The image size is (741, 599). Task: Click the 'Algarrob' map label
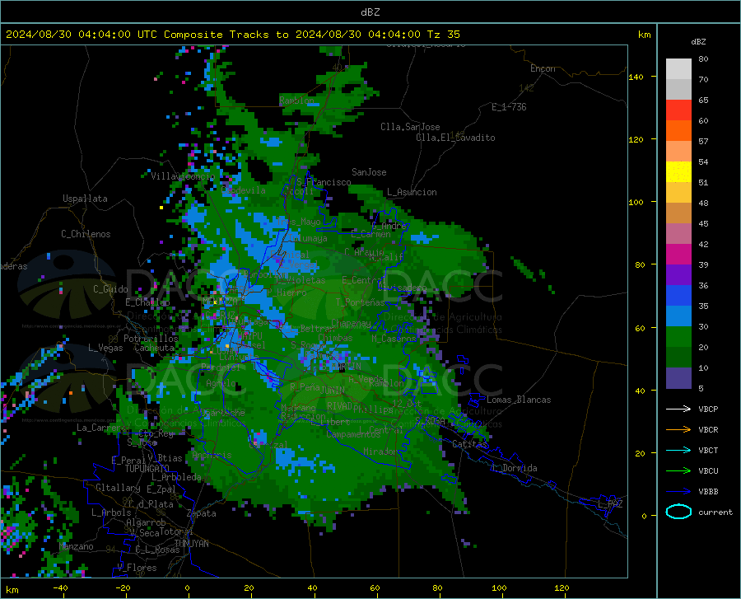(x=146, y=522)
